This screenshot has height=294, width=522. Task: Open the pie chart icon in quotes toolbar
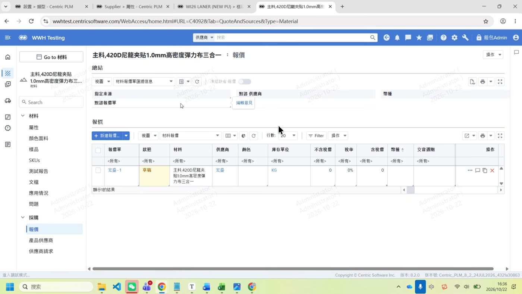point(243,136)
